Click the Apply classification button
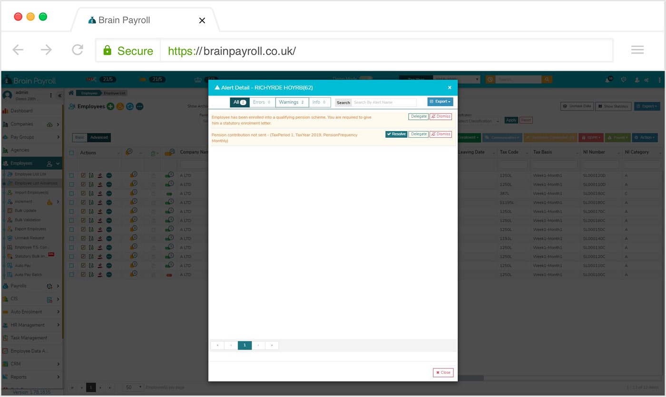The height and width of the screenshot is (397, 666). click(511, 120)
